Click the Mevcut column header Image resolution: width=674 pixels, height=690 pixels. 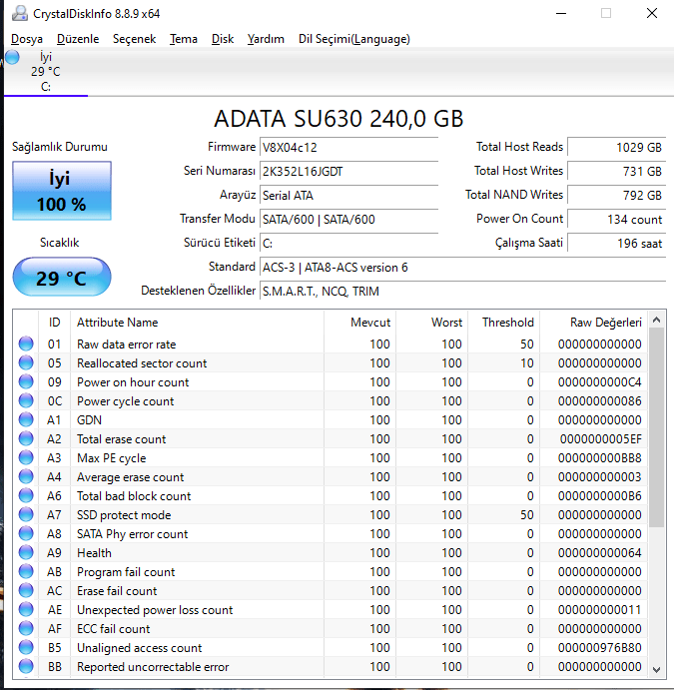tap(359, 323)
